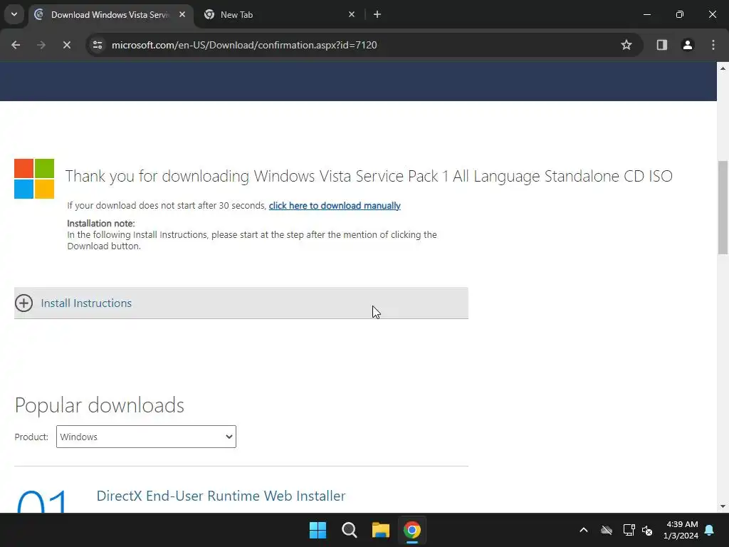Open Windows taskbar search
The width and height of the screenshot is (729, 547).
[x=349, y=530]
